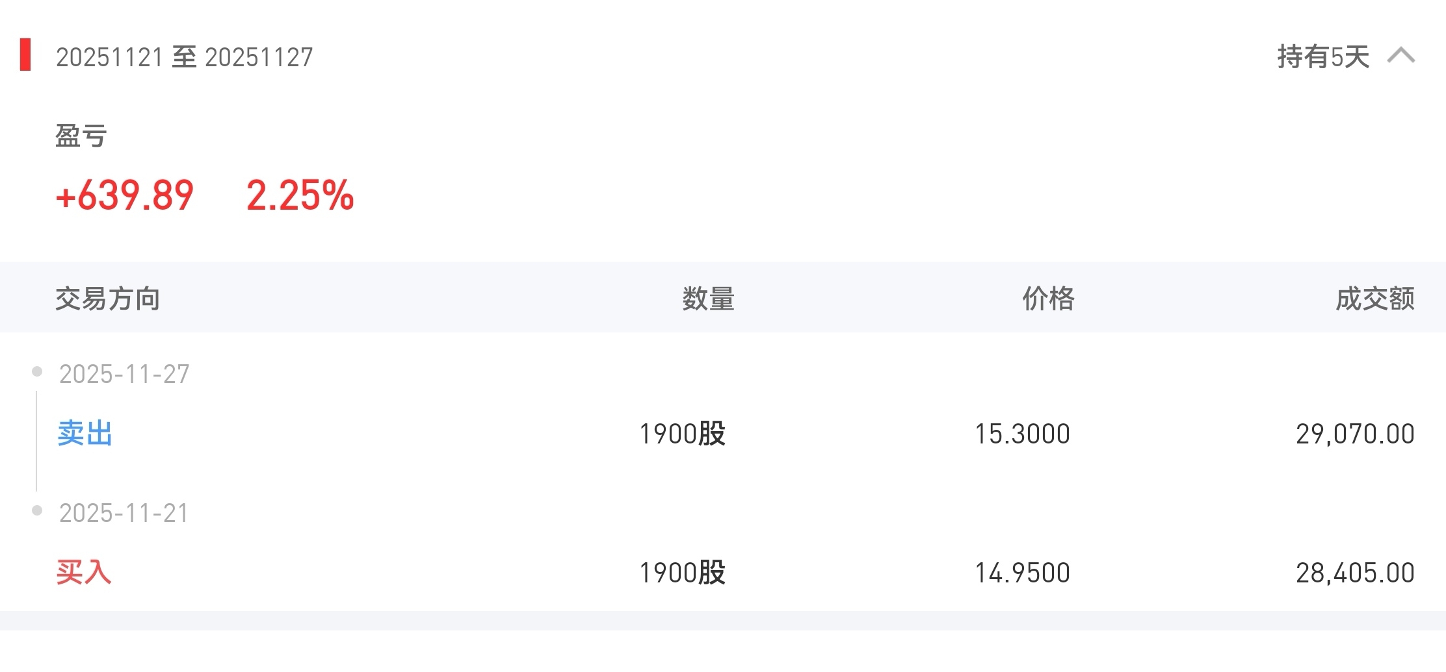Click the 价格 column header
This screenshot has height=672, width=1446.
coord(1048,299)
